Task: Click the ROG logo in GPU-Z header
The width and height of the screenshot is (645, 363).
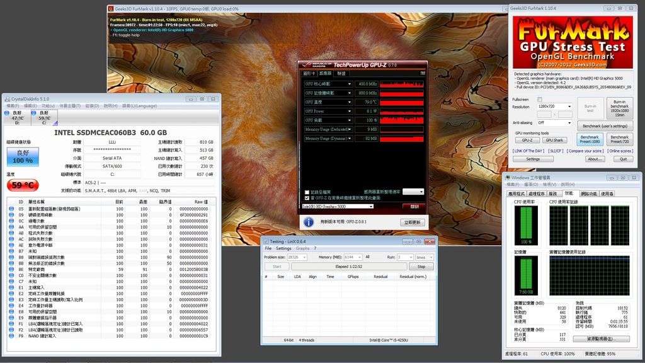Action: (317, 65)
